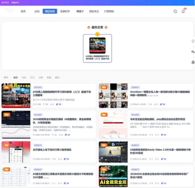
Task: Click comment icon on 2026AIGC全能商业就业班 card
Action: click(150, 183)
